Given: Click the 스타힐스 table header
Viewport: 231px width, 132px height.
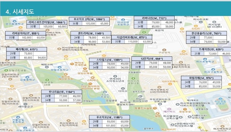Looking at the screenshot, I should [x=109, y=60].
